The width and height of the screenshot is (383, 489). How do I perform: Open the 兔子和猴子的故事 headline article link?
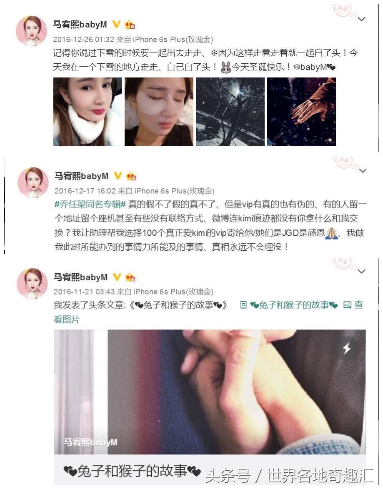click(294, 305)
